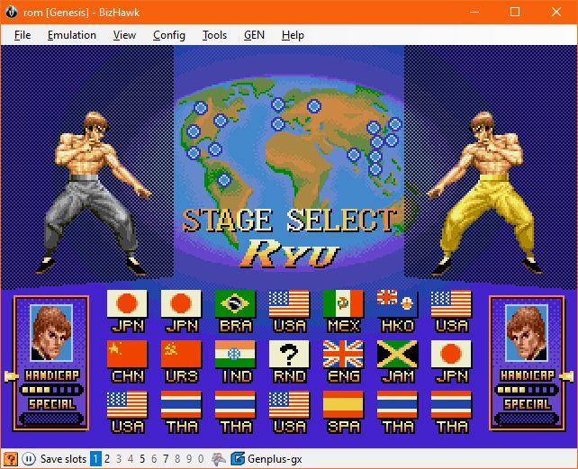Viewport: 578px width, 469px height.
Task: Open the Config menu
Action: (169, 35)
